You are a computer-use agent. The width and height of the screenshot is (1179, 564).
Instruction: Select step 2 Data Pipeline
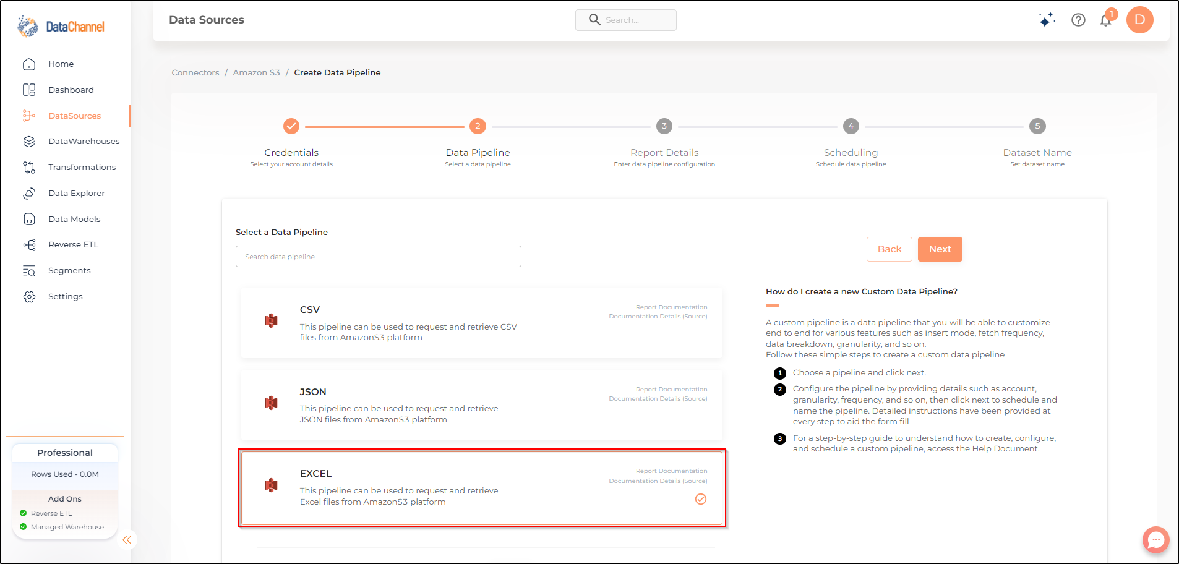(x=478, y=126)
